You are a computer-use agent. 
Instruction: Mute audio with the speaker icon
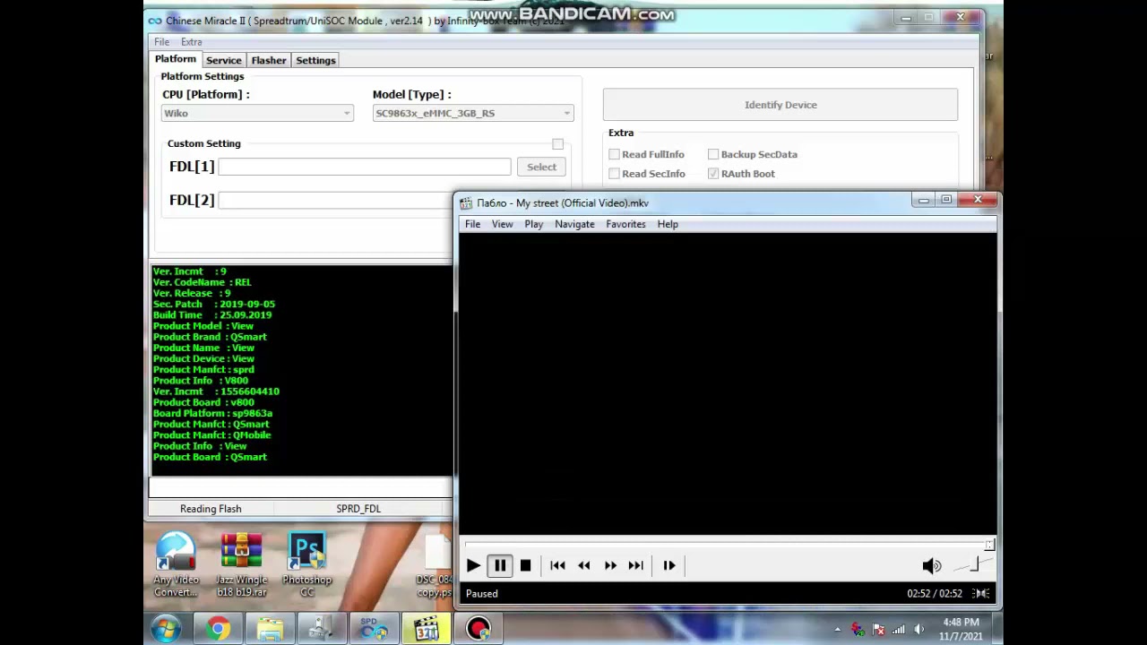coord(932,565)
